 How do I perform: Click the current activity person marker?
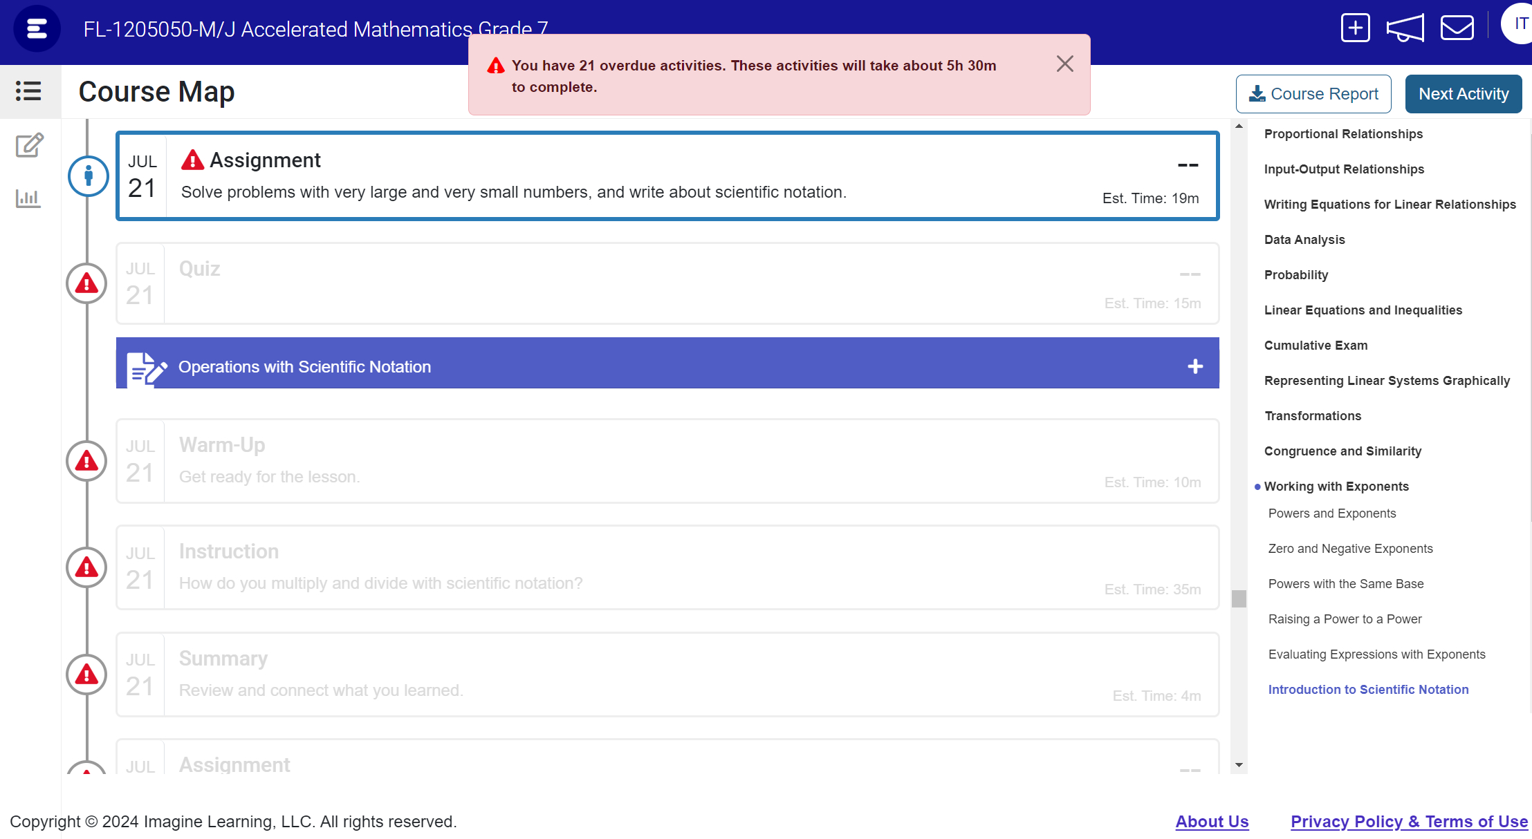coord(88,176)
